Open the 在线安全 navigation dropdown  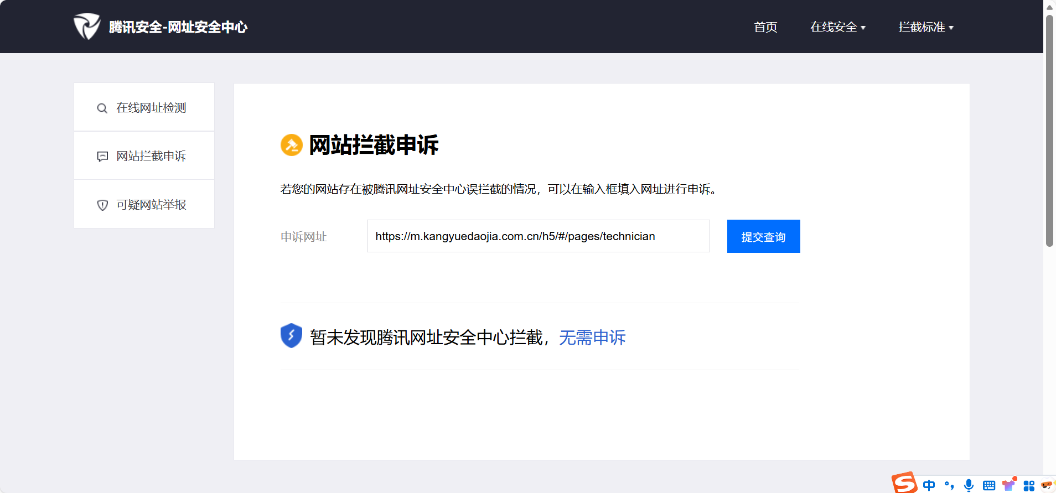click(838, 27)
